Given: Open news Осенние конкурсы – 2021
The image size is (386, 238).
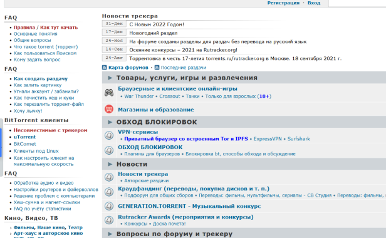Looking at the screenshot, I should 183,50.
